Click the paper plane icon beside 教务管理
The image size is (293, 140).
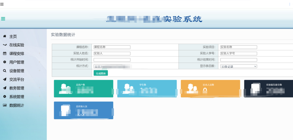pos(5,88)
